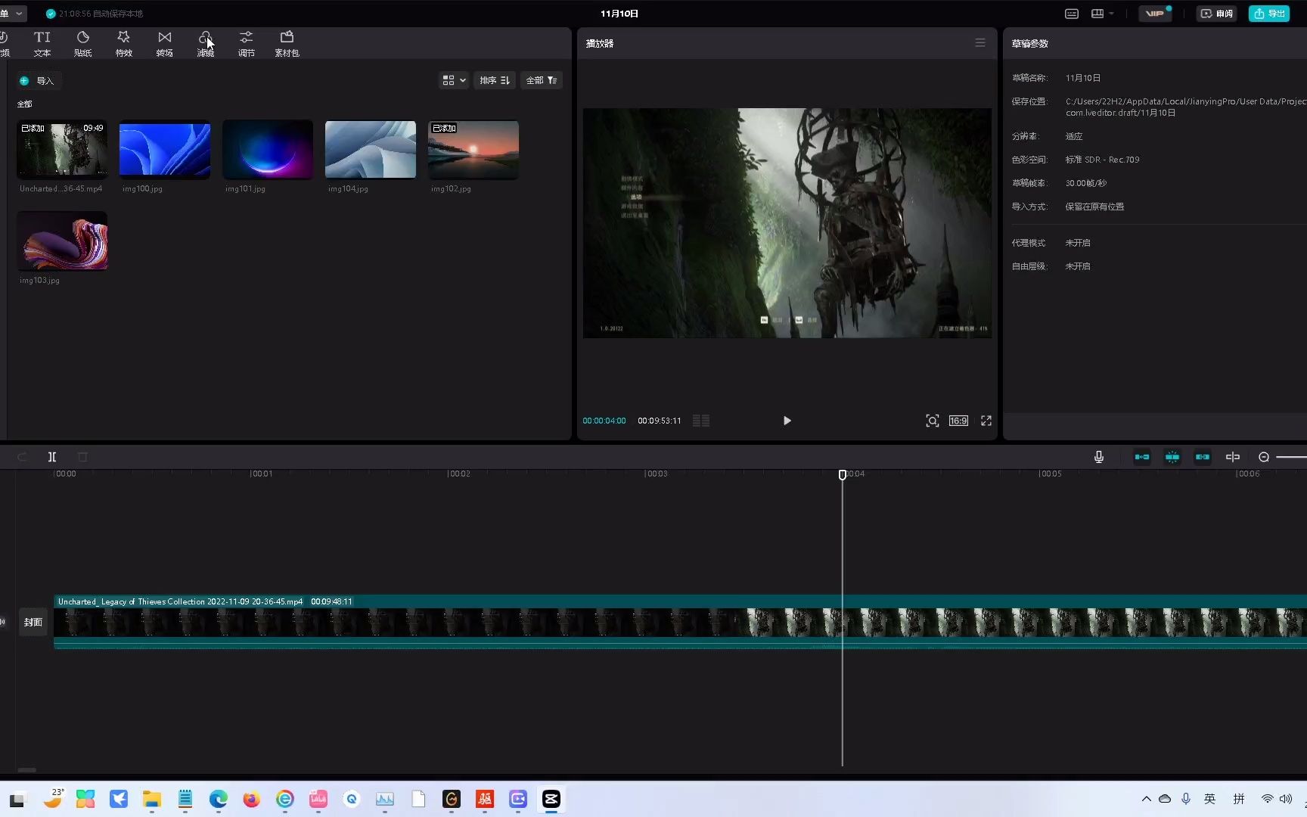
Task: Select the img104.jpg thumbnail
Action: tap(371, 150)
